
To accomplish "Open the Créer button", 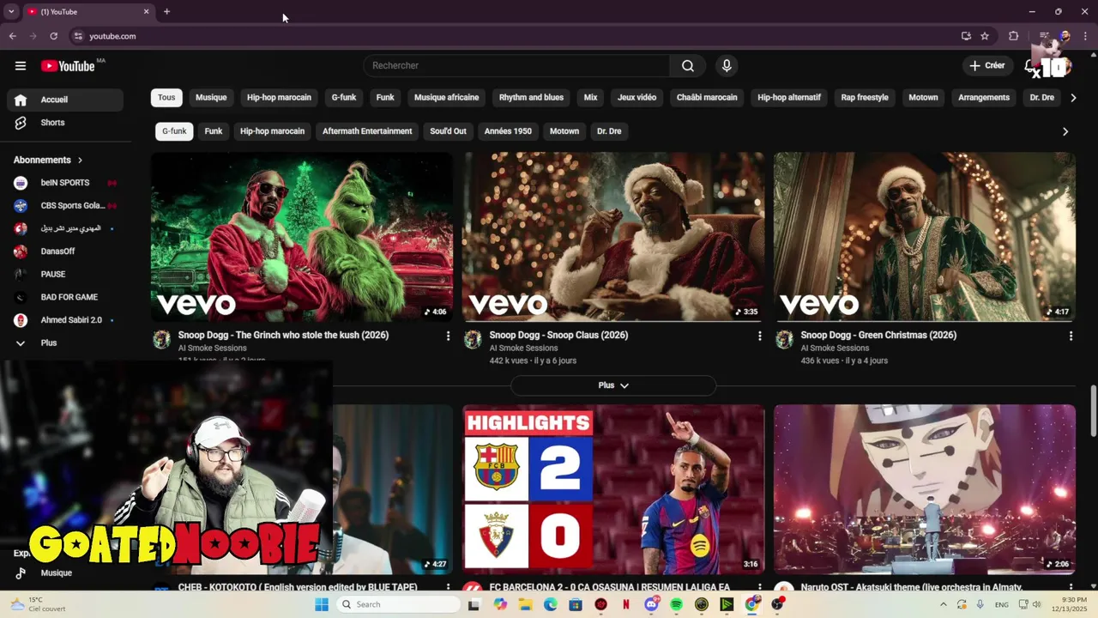I will point(987,65).
